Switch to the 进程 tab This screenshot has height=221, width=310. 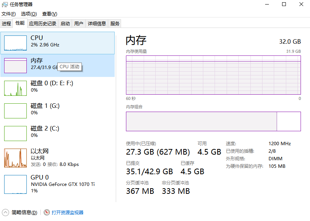pyautogui.click(x=6, y=23)
